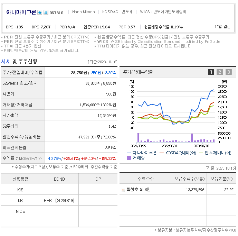This screenshot has height=236, width=238.
Task: Click the 25,750원 price value
Action: 79,73
